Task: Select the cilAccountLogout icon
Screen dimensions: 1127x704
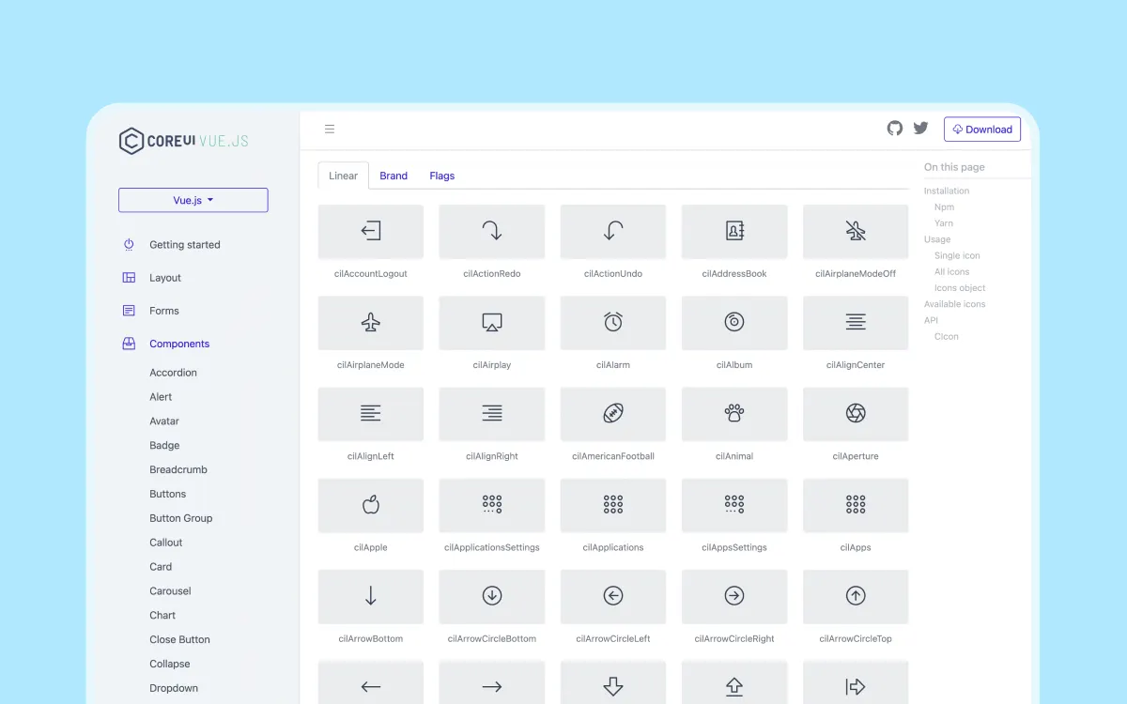Action: (x=370, y=231)
